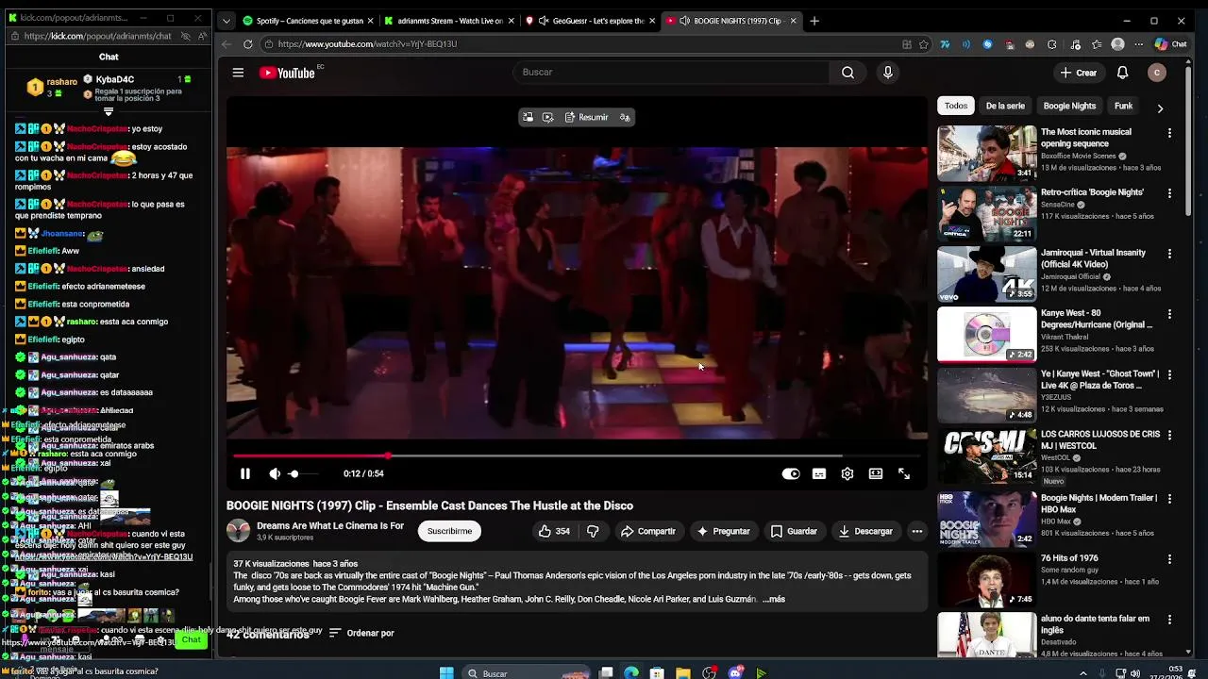The image size is (1208, 679).
Task: Click the Preguntar button
Action: (x=723, y=531)
